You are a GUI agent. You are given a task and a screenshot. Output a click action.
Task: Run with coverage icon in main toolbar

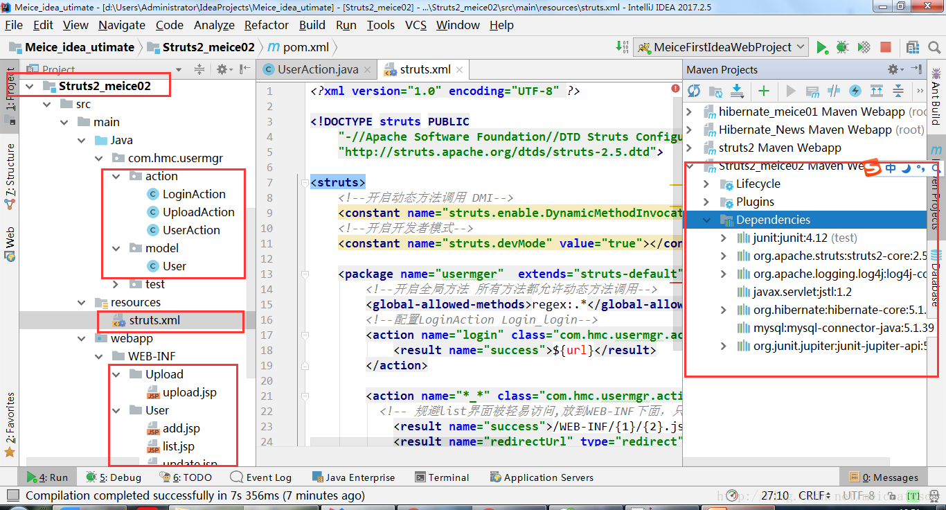pyautogui.click(x=864, y=47)
